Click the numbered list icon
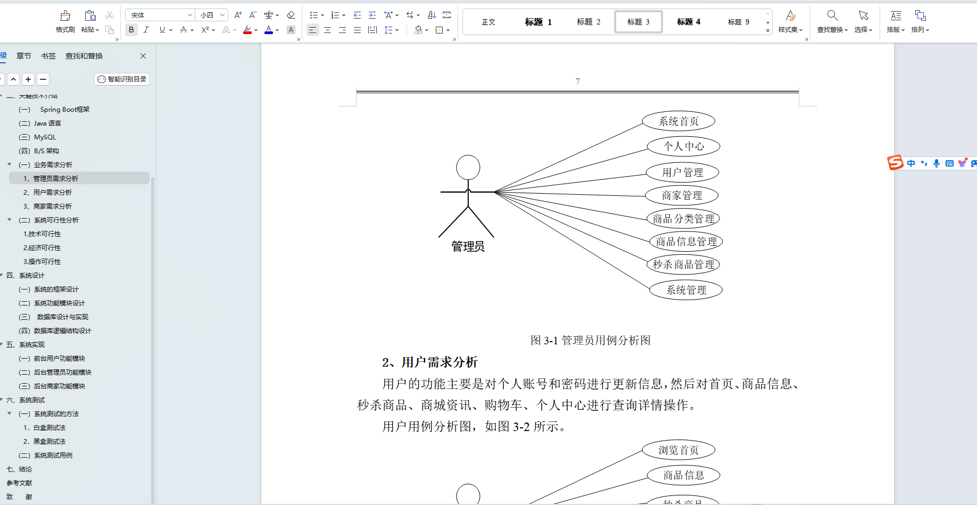 335,15
